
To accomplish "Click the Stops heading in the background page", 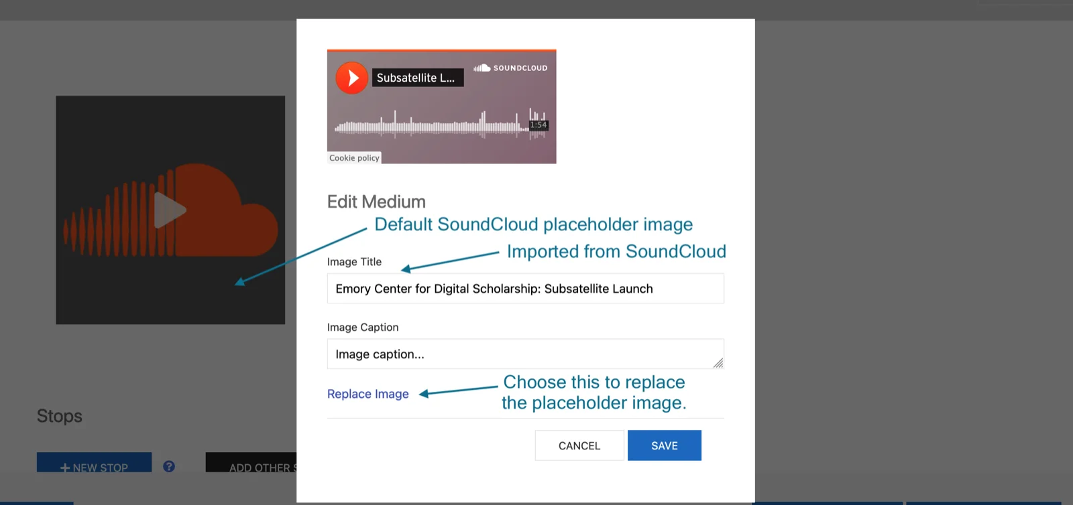I will tap(60, 416).
